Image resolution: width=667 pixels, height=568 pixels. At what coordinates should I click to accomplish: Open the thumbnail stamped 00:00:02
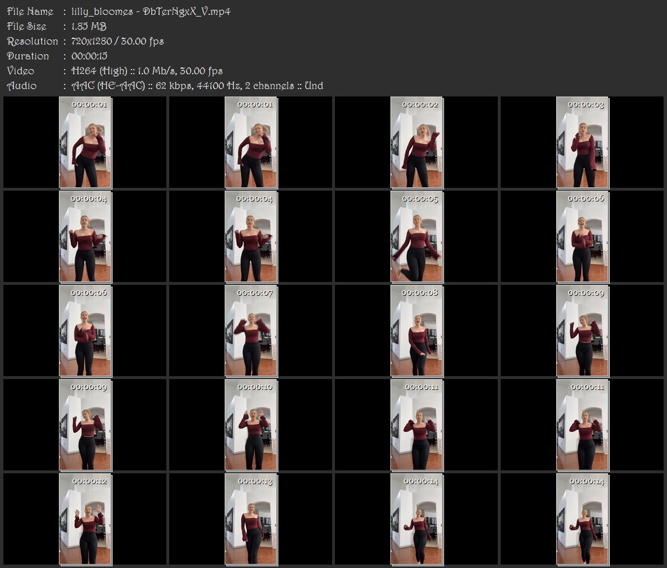[x=417, y=142]
